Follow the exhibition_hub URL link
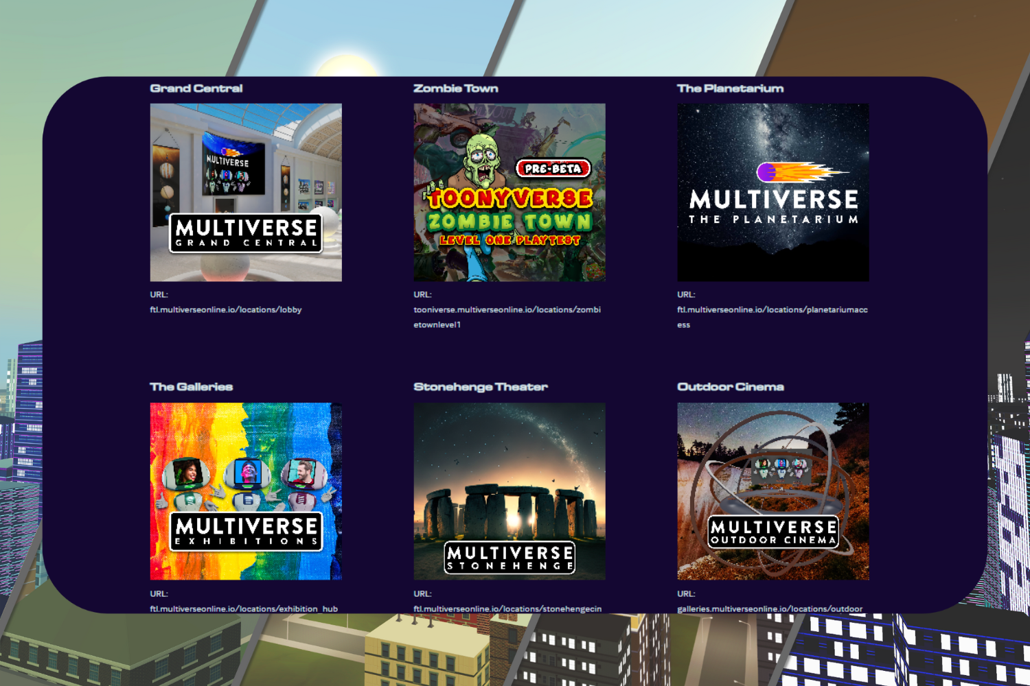Image resolution: width=1030 pixels, height=686 pixels. pos(244,608)
